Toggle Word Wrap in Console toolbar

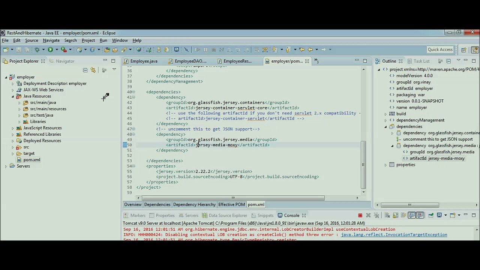[x=403, y=215]
